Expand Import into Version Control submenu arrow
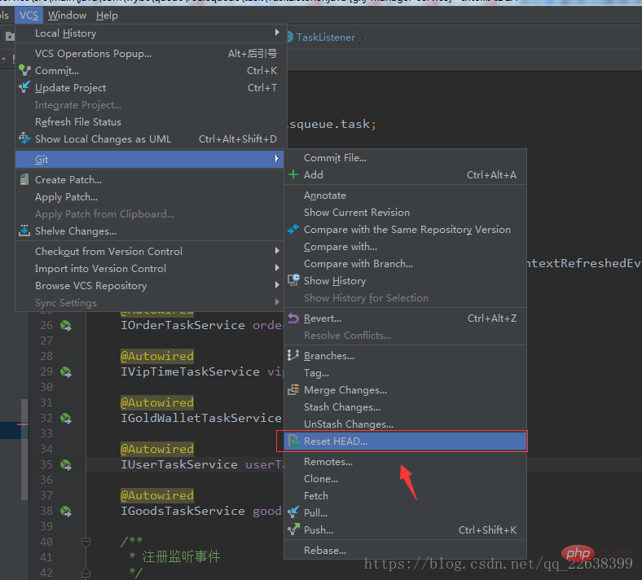Viewport: 642px width, 580px height. pyautogui.click(x=277, y=268)
